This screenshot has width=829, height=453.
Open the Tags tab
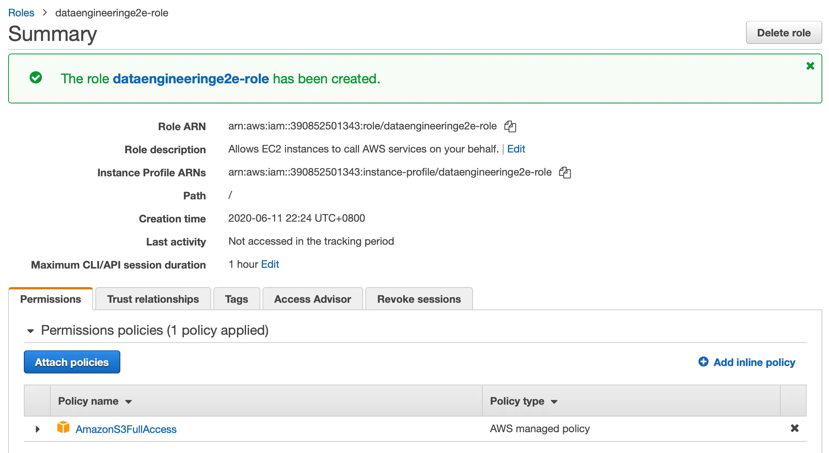pos(236,299)
